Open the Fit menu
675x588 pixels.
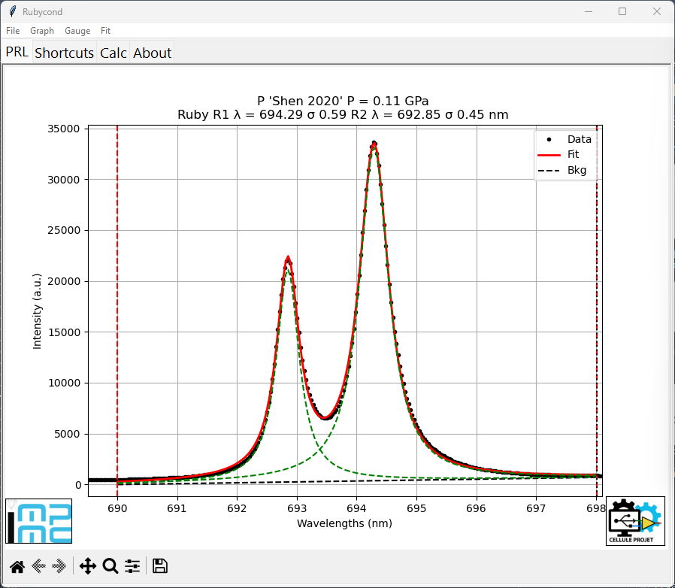point(105,31)
